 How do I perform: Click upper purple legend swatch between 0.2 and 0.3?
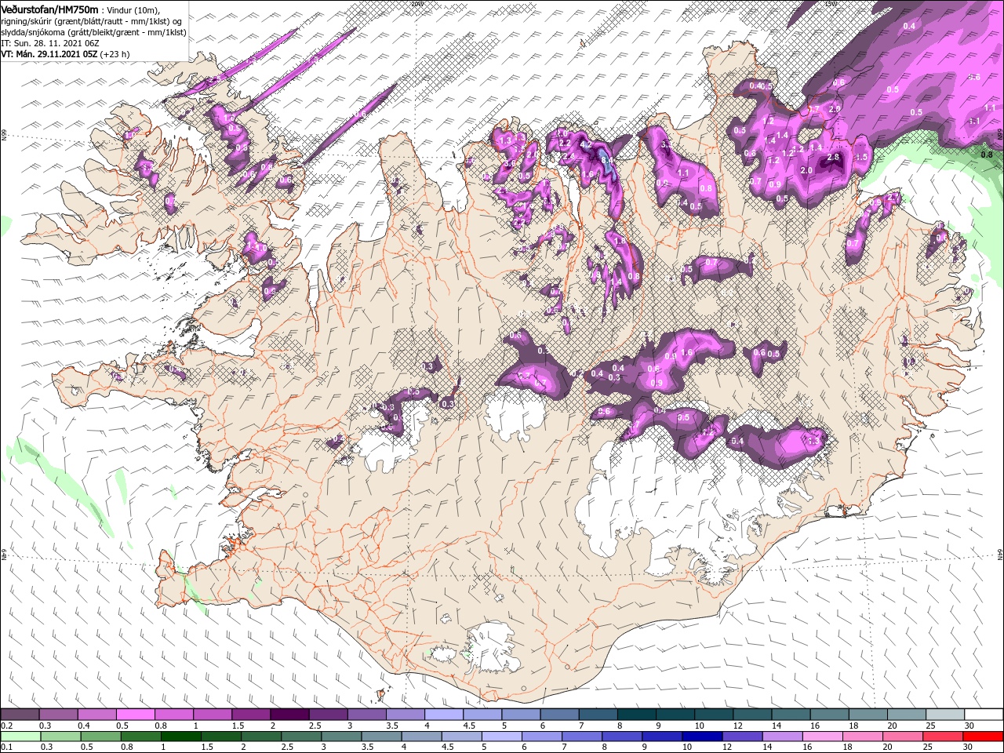pos(20,715)
